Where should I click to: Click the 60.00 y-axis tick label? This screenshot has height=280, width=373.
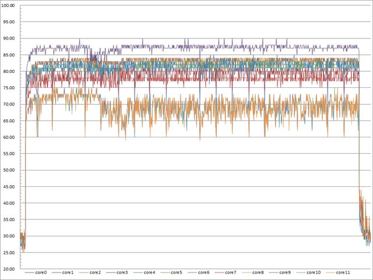[9, 137]
